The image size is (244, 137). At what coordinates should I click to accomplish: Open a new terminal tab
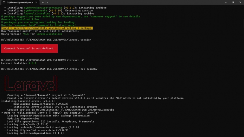(43, 3)
